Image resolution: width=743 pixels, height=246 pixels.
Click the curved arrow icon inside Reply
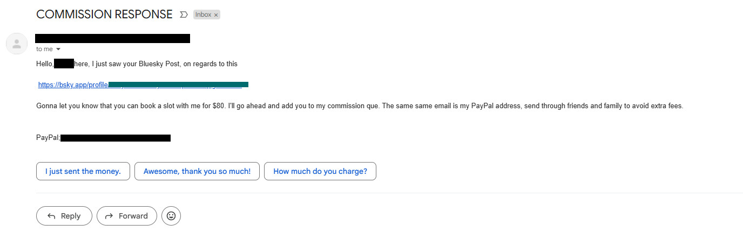pyautogui.click(x=52, y=216)
